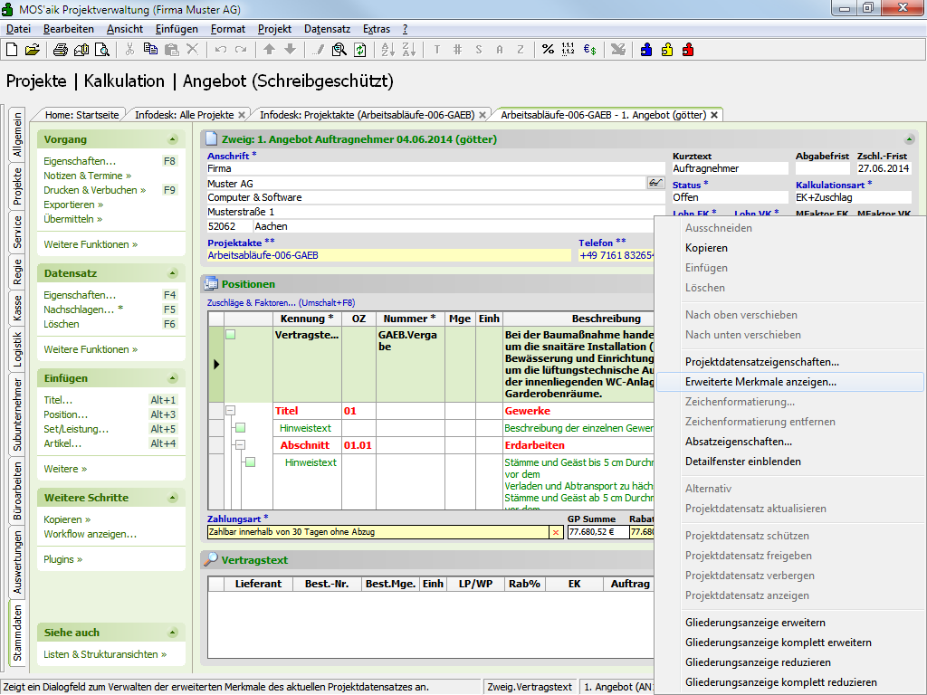Click 'Drucken & Verbuchen' in Vorgang panel
The image size is (927, 695).
(90, 190)
